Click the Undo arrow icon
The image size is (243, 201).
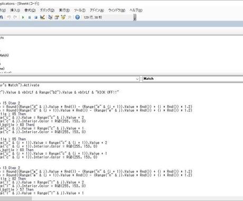[x=9, y=17]
